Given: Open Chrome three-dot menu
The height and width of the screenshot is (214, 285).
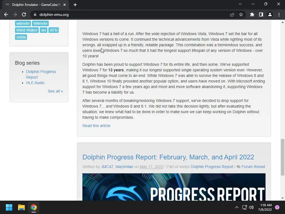Looking at the screenshot, I should point(279,14).
